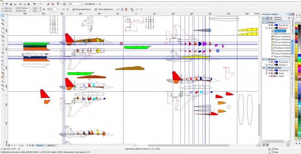Toggle visibility eye of Warstwa 1 on Strona 1
The image size is (301, 154).
[270, 28]
